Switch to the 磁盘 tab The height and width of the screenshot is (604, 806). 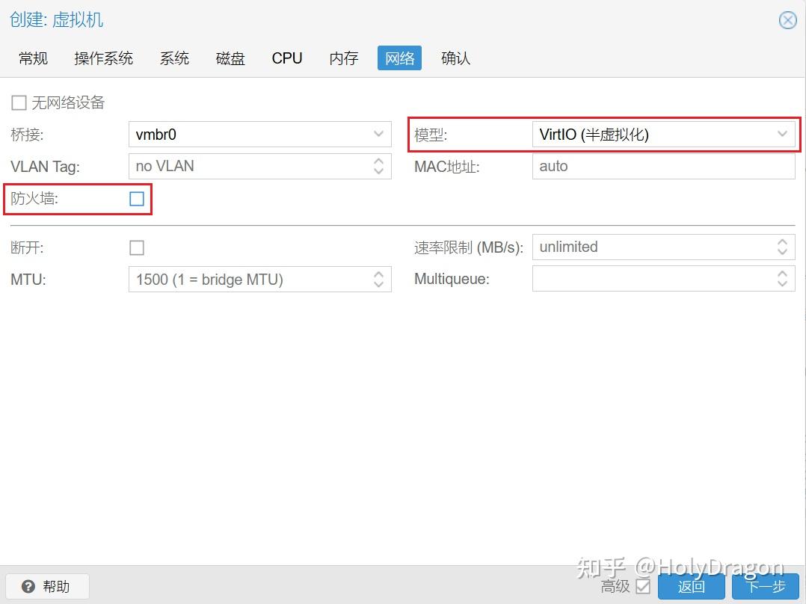(230, 58)
